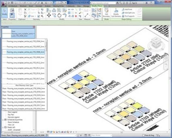172x138 pixels.
Task: Click the Copy to clipboard icon
Action: pos(25,13)
